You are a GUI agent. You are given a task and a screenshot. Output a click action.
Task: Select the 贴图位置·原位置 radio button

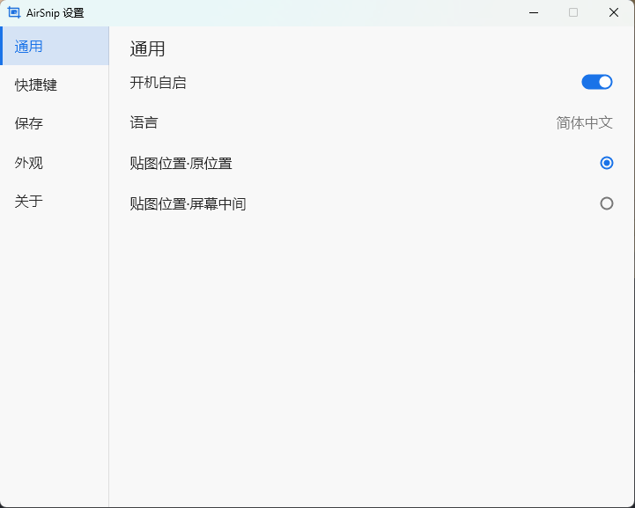pos(606,163)
